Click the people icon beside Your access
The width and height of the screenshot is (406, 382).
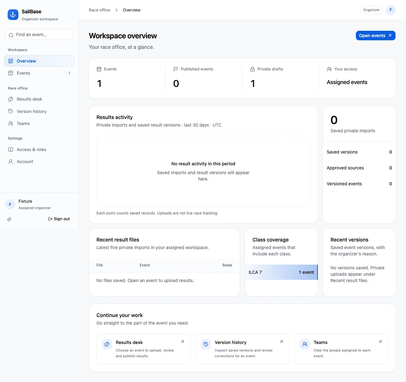[329, 69]
